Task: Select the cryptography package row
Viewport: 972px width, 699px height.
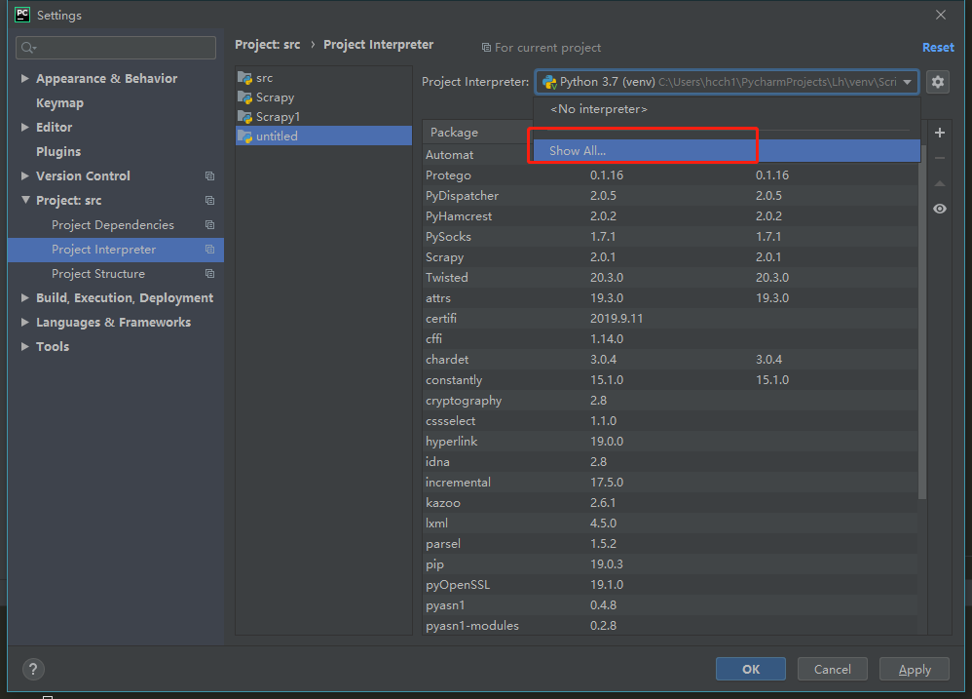Action: pyautogui.click(x=671, y=401)
